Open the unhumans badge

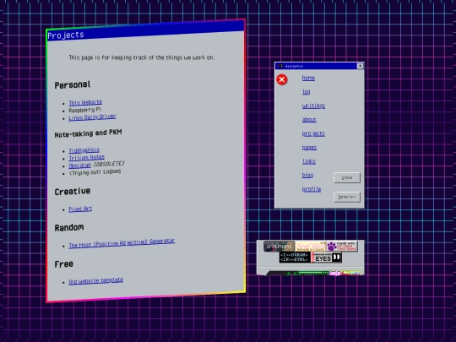(279, 247)
